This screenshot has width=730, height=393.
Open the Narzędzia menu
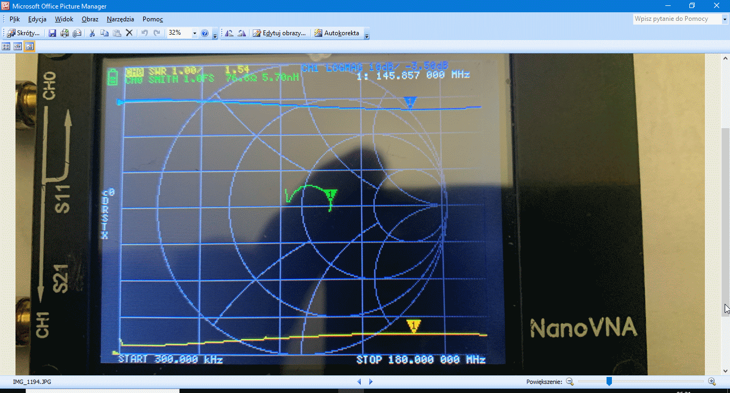(120, 19)
